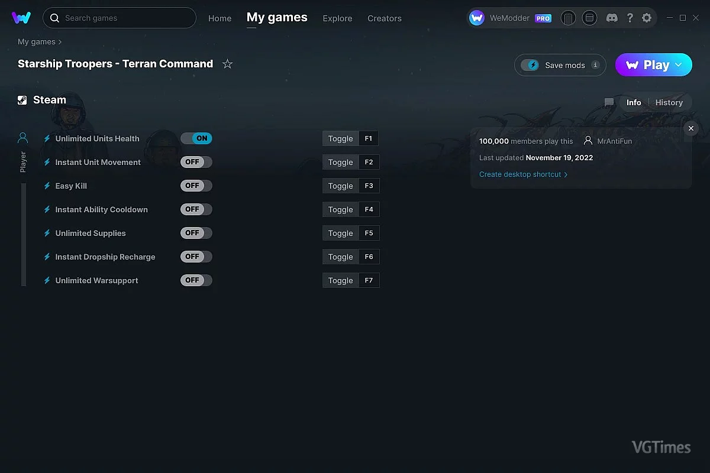This screenshot has width=710, height=473.
Task: Select the Info tab
Action: pos(634,102)
